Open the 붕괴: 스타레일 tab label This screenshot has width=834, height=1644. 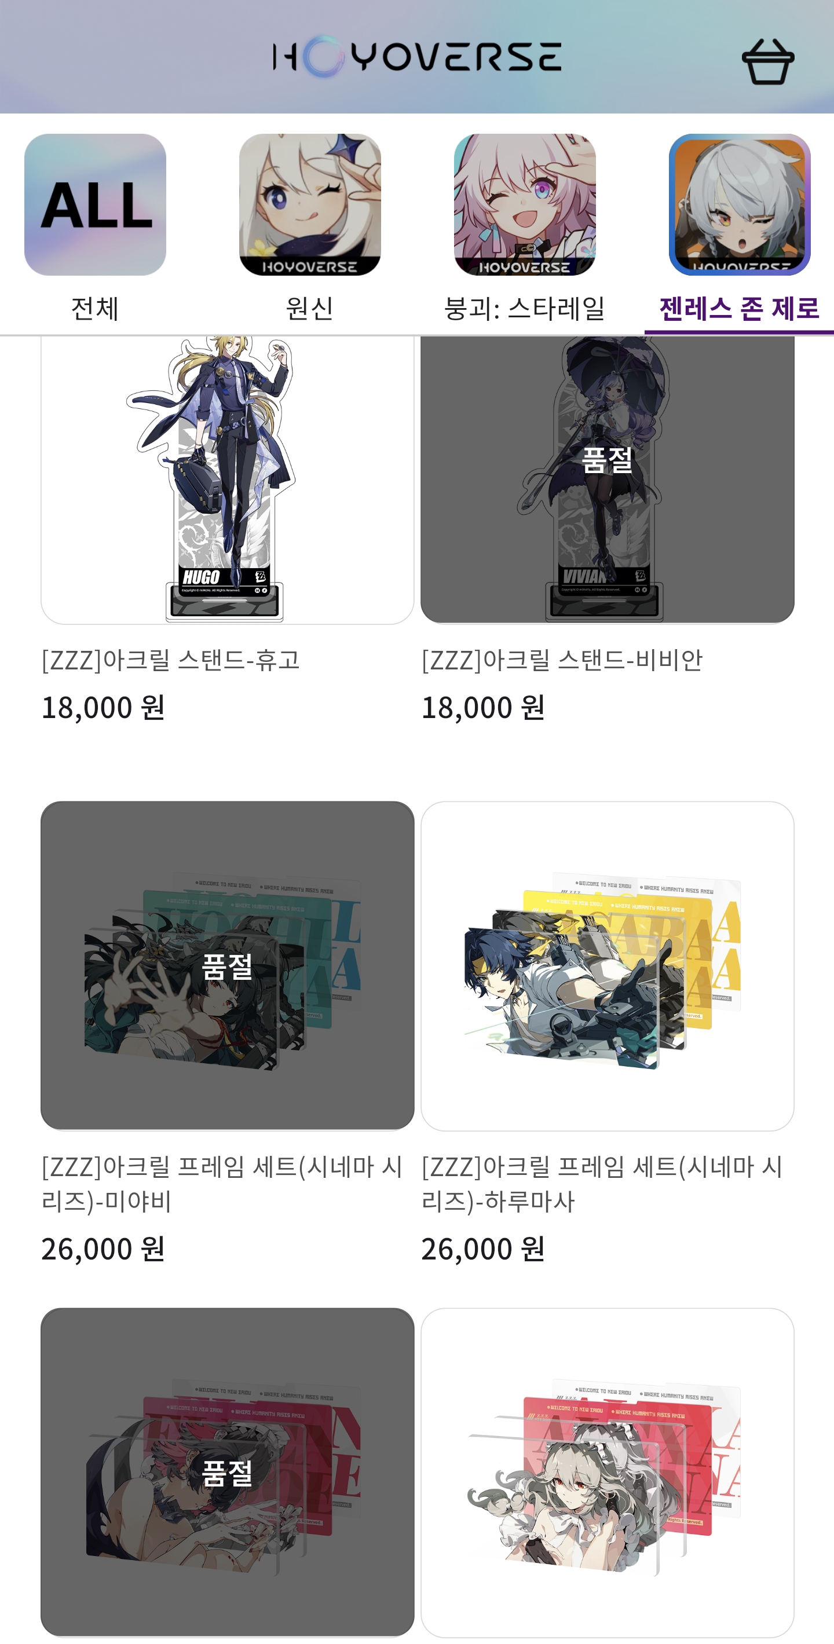(x=525, y=309)
